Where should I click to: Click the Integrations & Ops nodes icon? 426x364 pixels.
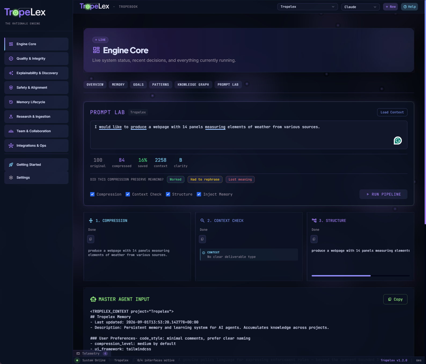[11, 146]
